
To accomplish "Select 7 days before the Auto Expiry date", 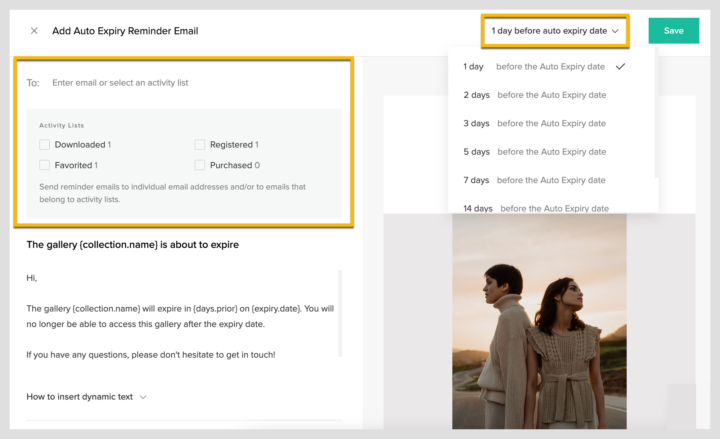I will (534, 180).
